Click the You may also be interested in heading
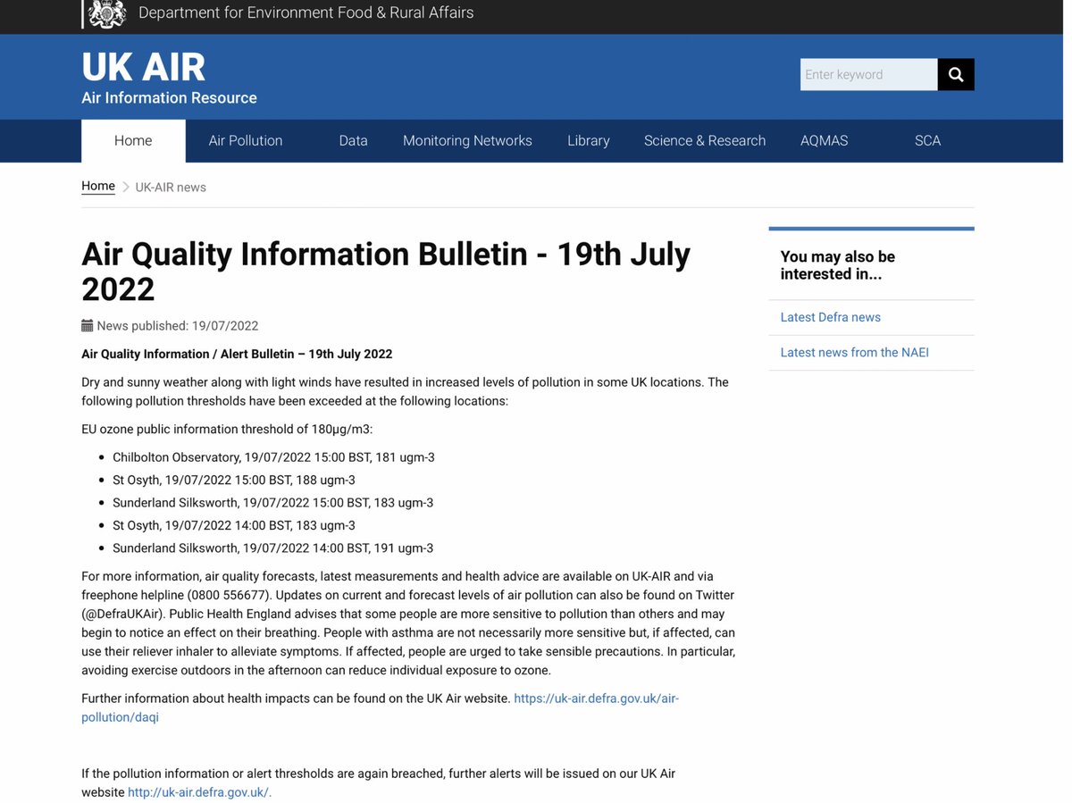Screen dimensions: 1072x803 838,265
